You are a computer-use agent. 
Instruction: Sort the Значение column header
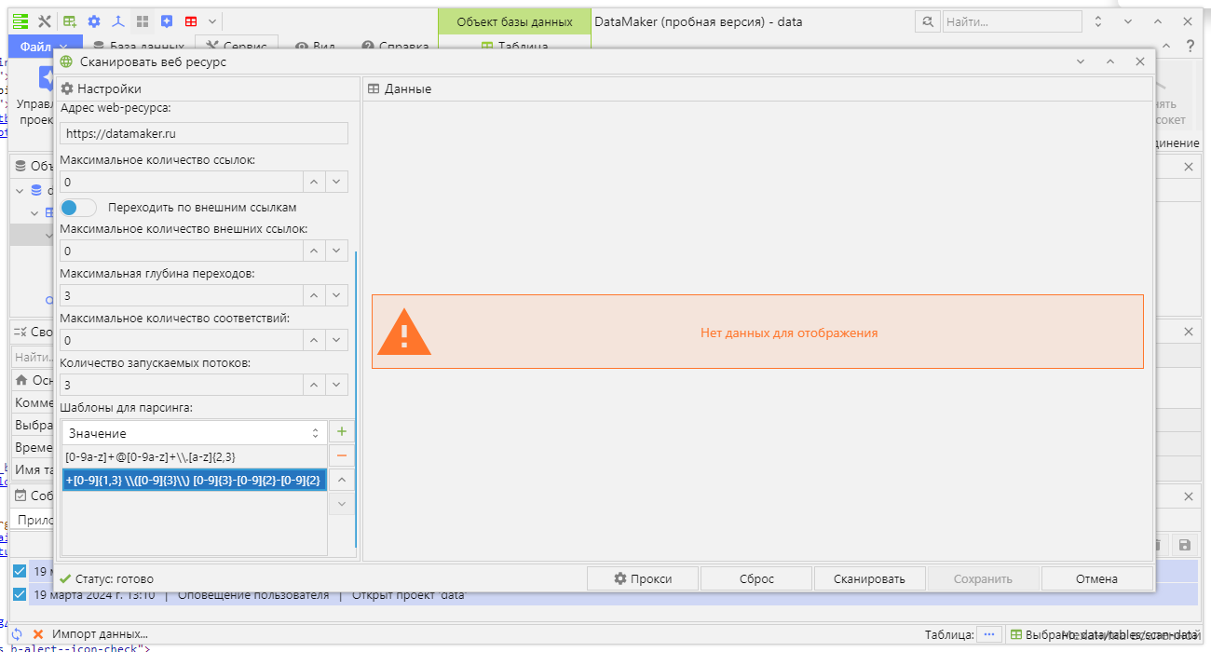(194, 433)
